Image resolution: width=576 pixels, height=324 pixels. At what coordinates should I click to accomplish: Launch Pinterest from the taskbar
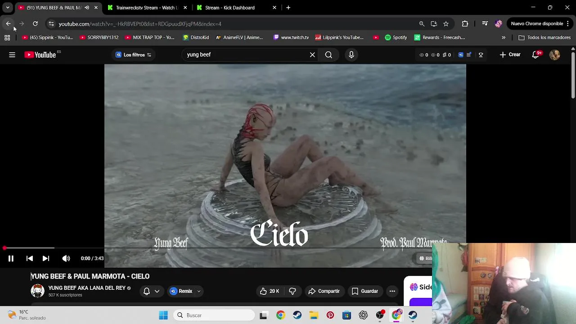click(330, 315)
